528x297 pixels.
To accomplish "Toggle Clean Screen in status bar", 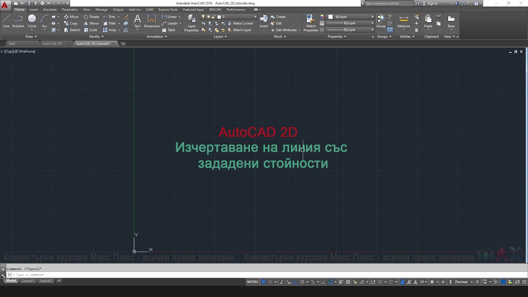I will tap(517, 282).
